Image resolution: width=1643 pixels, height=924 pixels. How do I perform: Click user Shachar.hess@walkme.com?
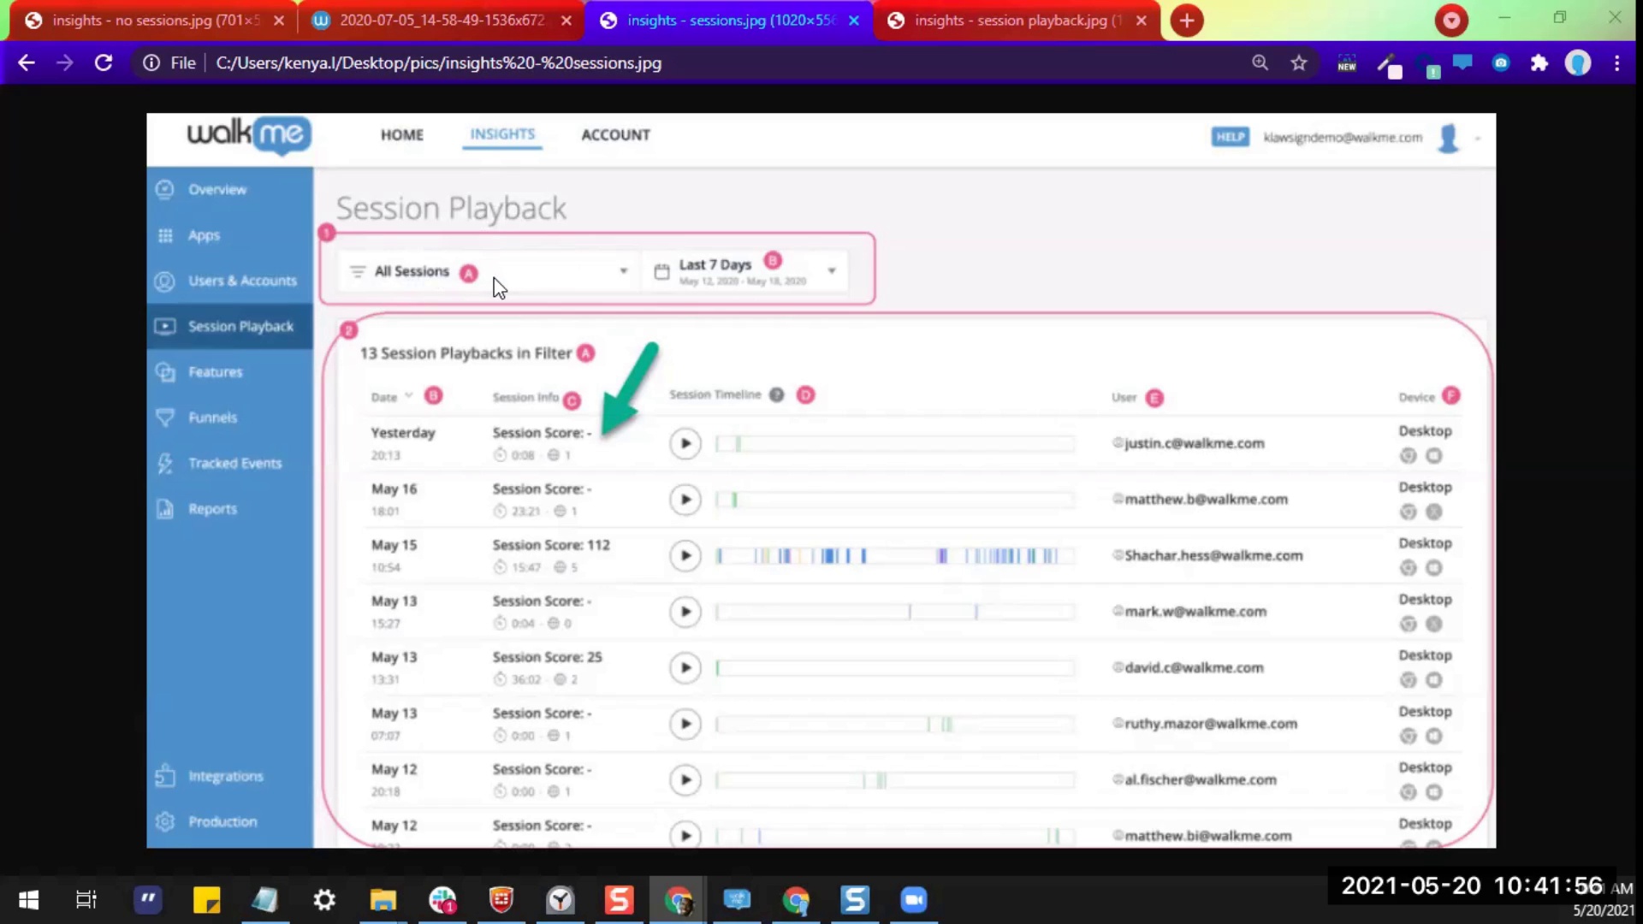point(1213,555)
